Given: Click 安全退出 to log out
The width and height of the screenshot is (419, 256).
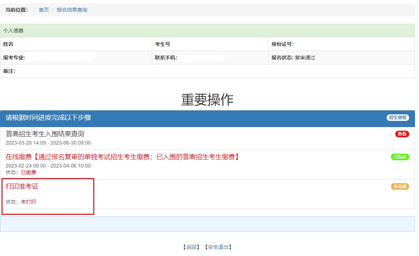Looking at the screenshot, I should pos(218,247).
